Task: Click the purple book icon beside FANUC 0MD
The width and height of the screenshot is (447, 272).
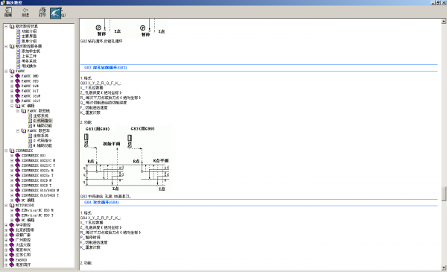Action: point(18,76)
